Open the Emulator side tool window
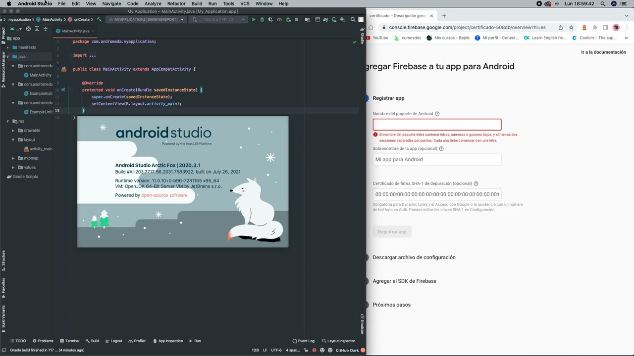 (x=362, y=324)
